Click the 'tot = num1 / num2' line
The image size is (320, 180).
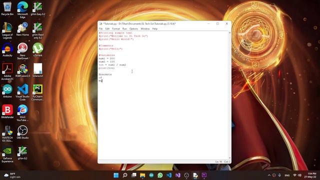[112, 65]
